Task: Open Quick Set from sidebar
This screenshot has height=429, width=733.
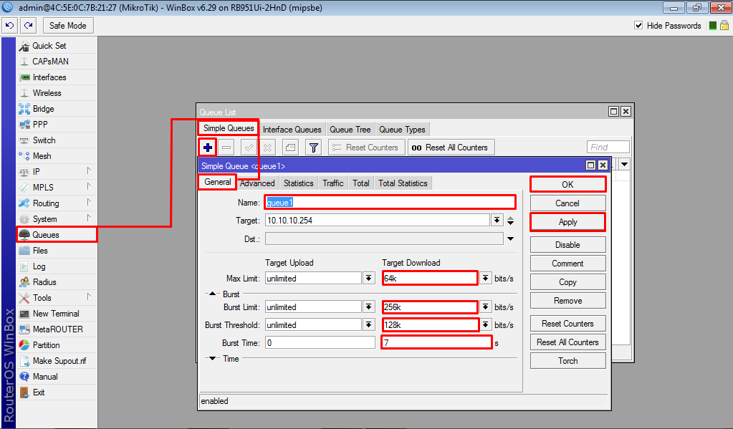Action: [57, 46]
